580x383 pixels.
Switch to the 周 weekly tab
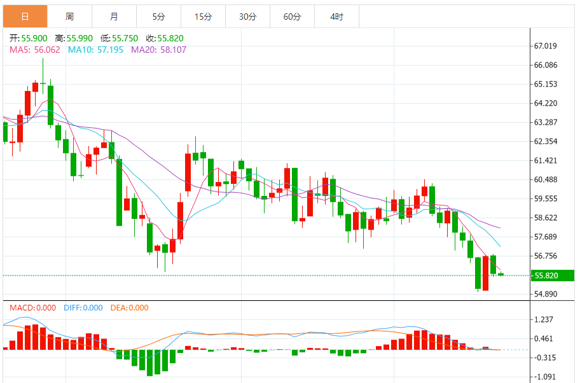pyautogui.click(x=69, y=17)
